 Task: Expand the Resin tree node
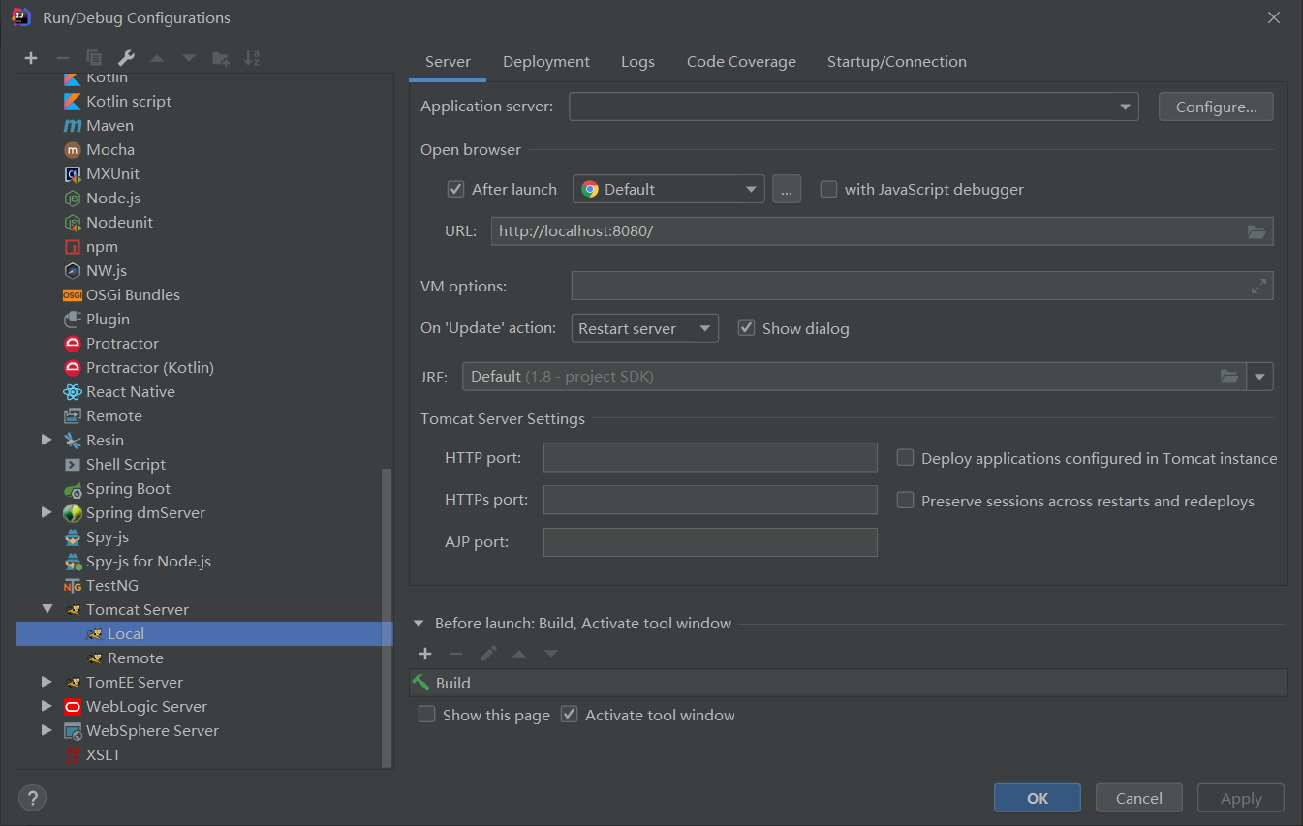[x=47, y=440]
